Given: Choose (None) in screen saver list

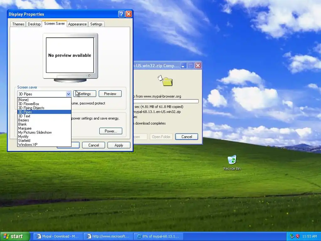Looking at the screenshot, I should [x=44, y=100].
